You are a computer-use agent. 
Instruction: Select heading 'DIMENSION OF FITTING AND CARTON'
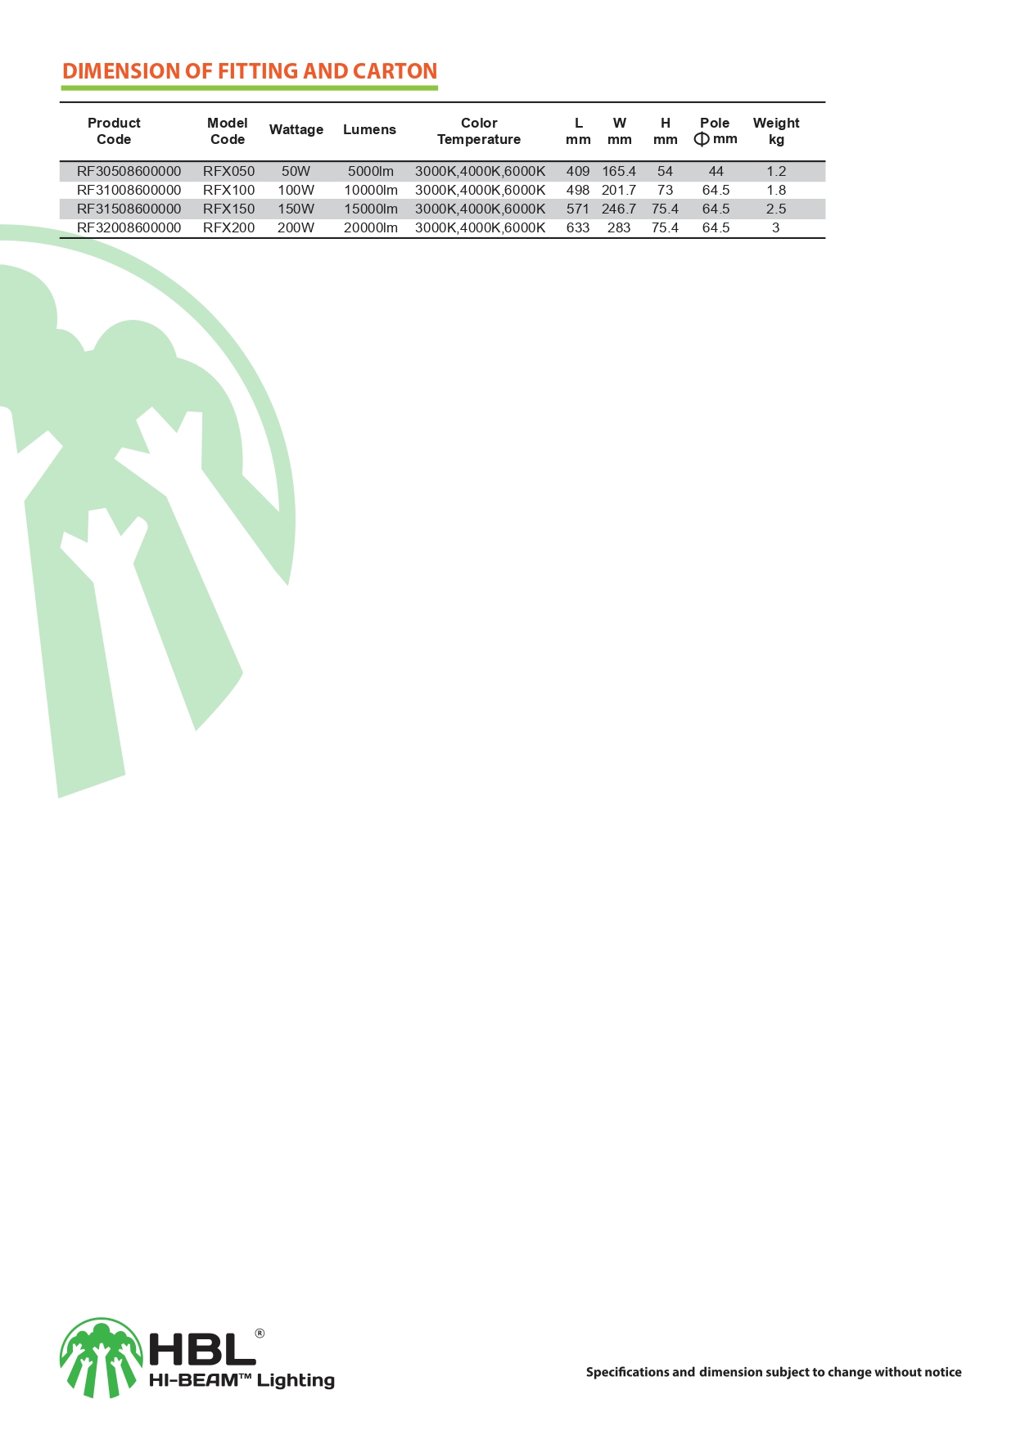click(x=250, y=71)
